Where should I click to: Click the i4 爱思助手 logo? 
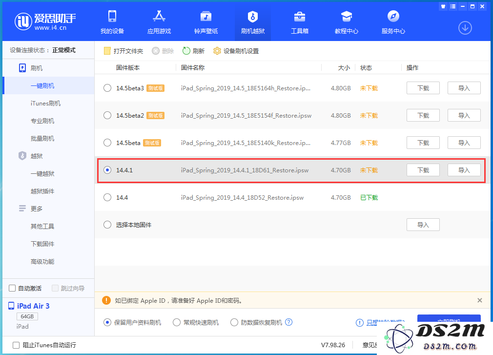45,21
